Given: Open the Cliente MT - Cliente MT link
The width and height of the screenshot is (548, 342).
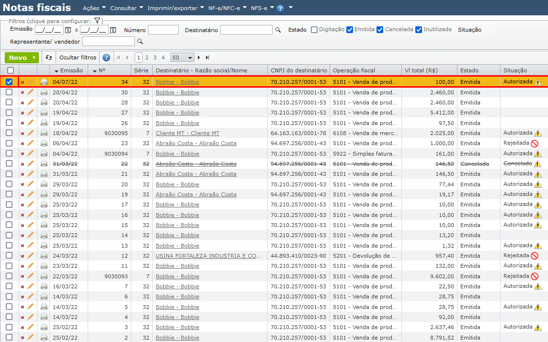Looking at the screenshot, I should point(187,133).
